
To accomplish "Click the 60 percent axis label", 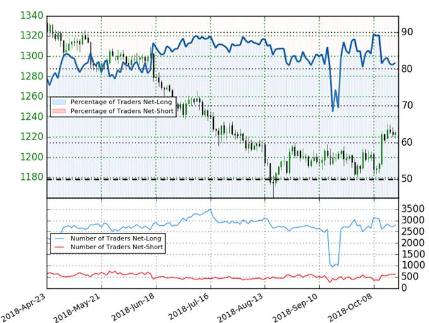I will pos(407,142).
